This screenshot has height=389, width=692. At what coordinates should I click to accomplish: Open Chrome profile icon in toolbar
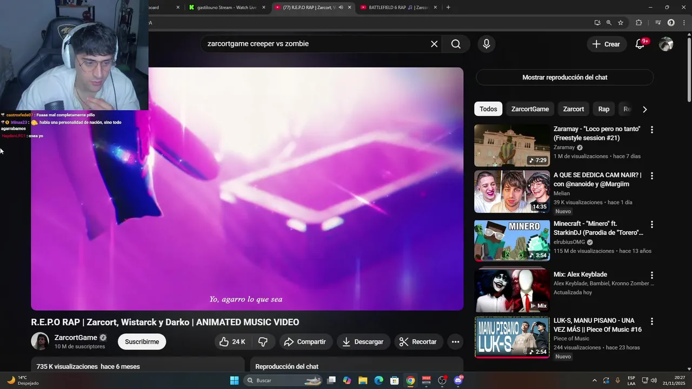(x=671, y=23)
